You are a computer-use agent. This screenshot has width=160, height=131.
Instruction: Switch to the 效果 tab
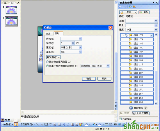[x=48, y=33]
